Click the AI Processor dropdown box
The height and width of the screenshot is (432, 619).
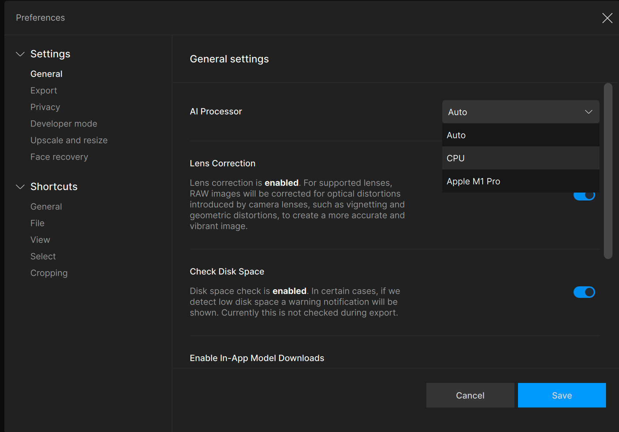click(x=521, y=112)
